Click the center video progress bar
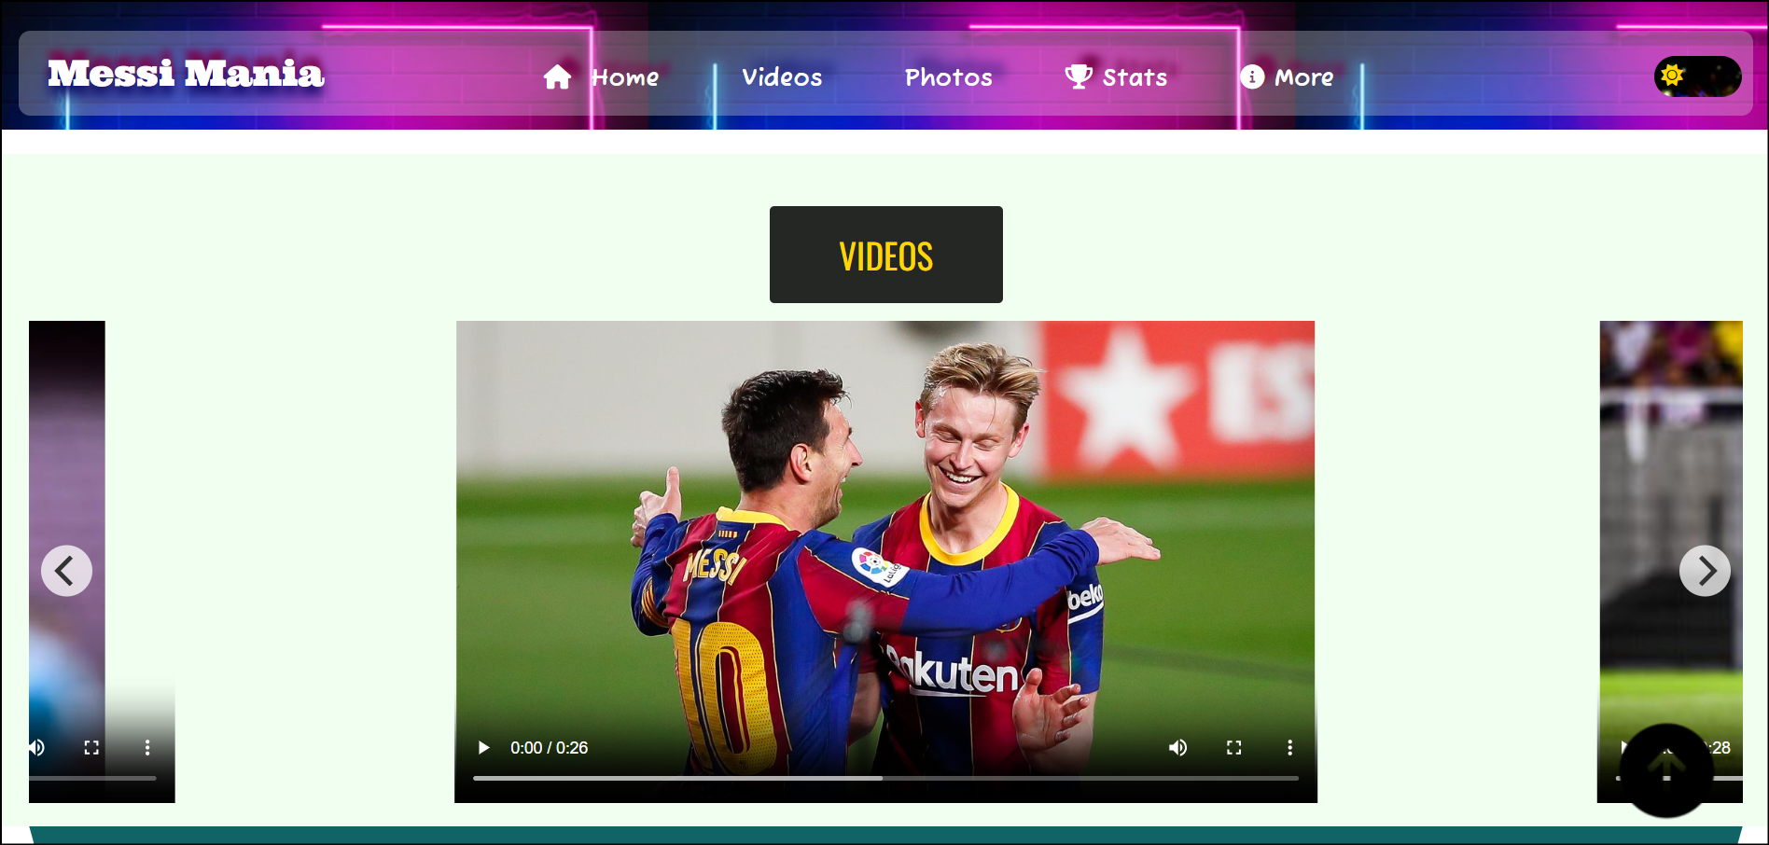1769x845 pixels. click(x=884, y=778)
